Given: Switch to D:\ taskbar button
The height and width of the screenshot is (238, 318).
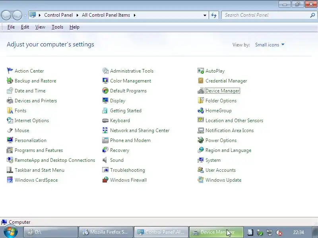Looking at the screenshot, I should (x=51, y=232).
